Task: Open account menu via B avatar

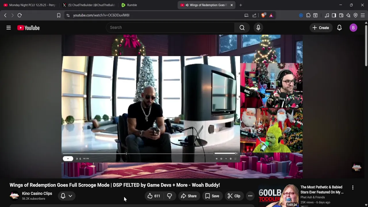Action: point(353,28)
